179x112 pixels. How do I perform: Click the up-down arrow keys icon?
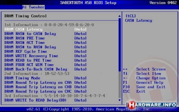(x=125, y=73)
